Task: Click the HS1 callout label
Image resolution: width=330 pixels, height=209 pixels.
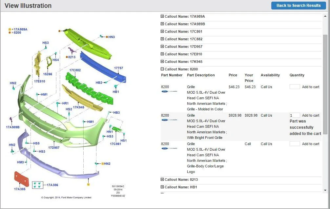Action: (124, 141)
